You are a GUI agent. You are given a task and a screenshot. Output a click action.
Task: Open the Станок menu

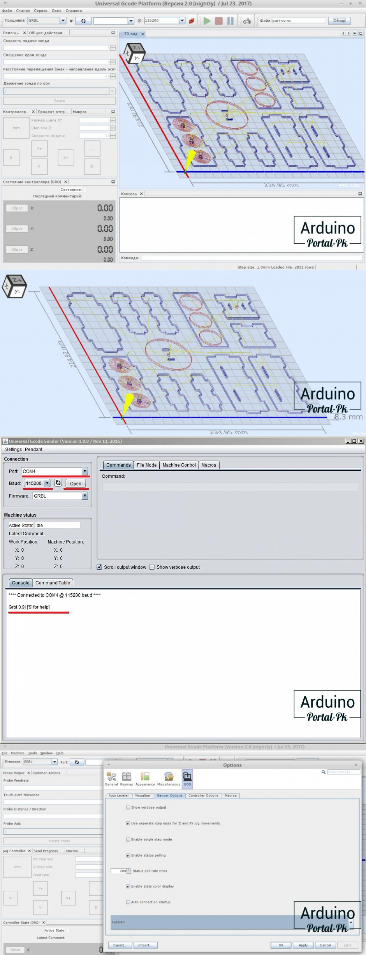[23, 11]
